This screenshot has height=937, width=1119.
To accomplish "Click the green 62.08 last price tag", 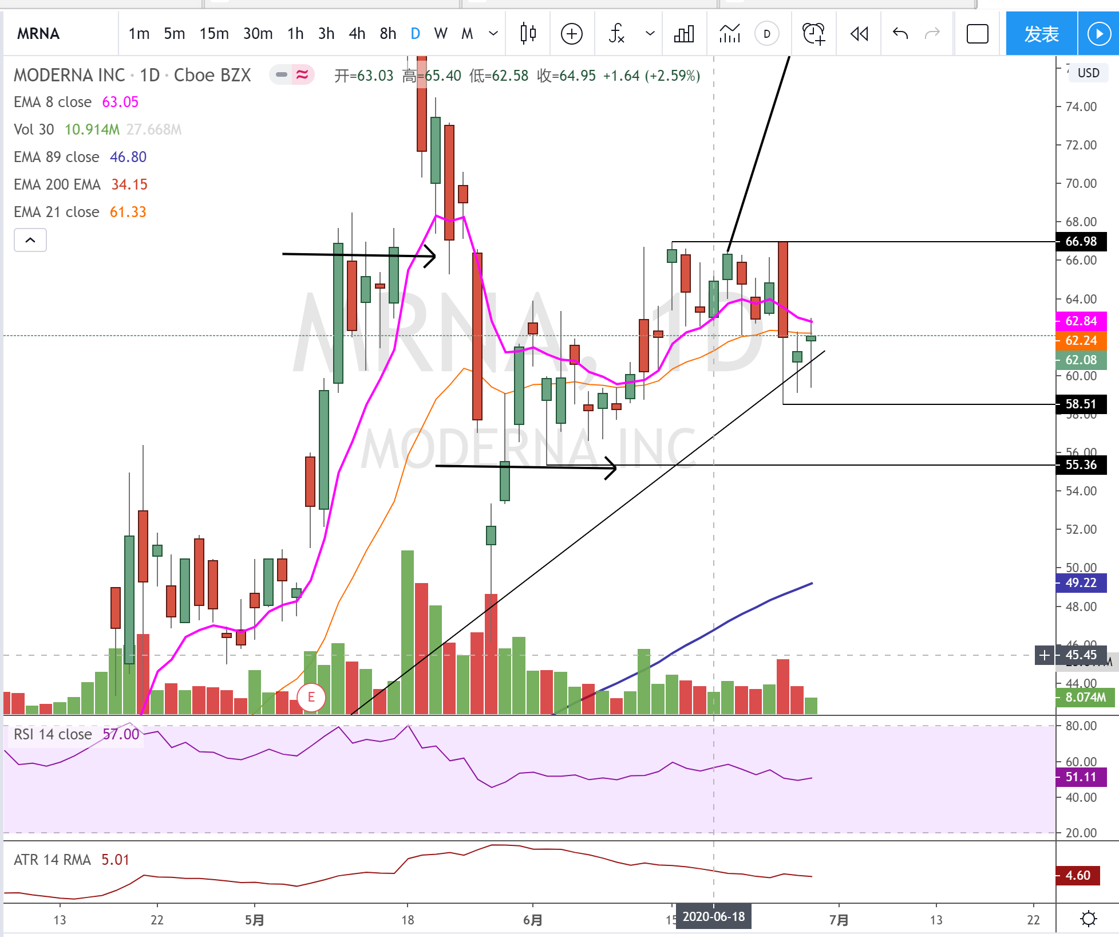I will pyautogui.click(x=1081, y=360).
